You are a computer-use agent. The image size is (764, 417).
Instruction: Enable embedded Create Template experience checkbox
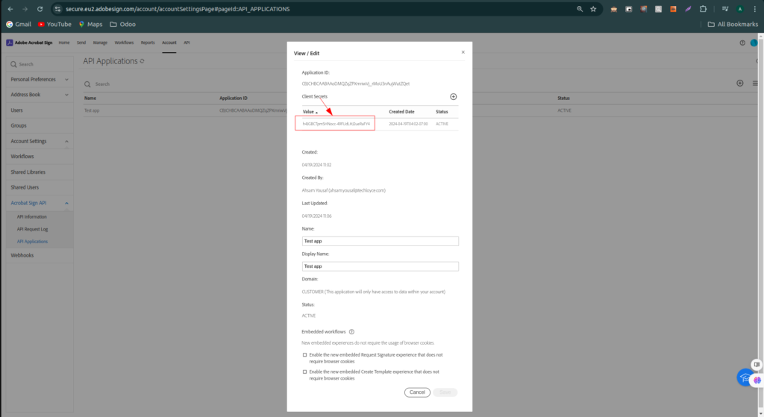click(x=305, y=371)
